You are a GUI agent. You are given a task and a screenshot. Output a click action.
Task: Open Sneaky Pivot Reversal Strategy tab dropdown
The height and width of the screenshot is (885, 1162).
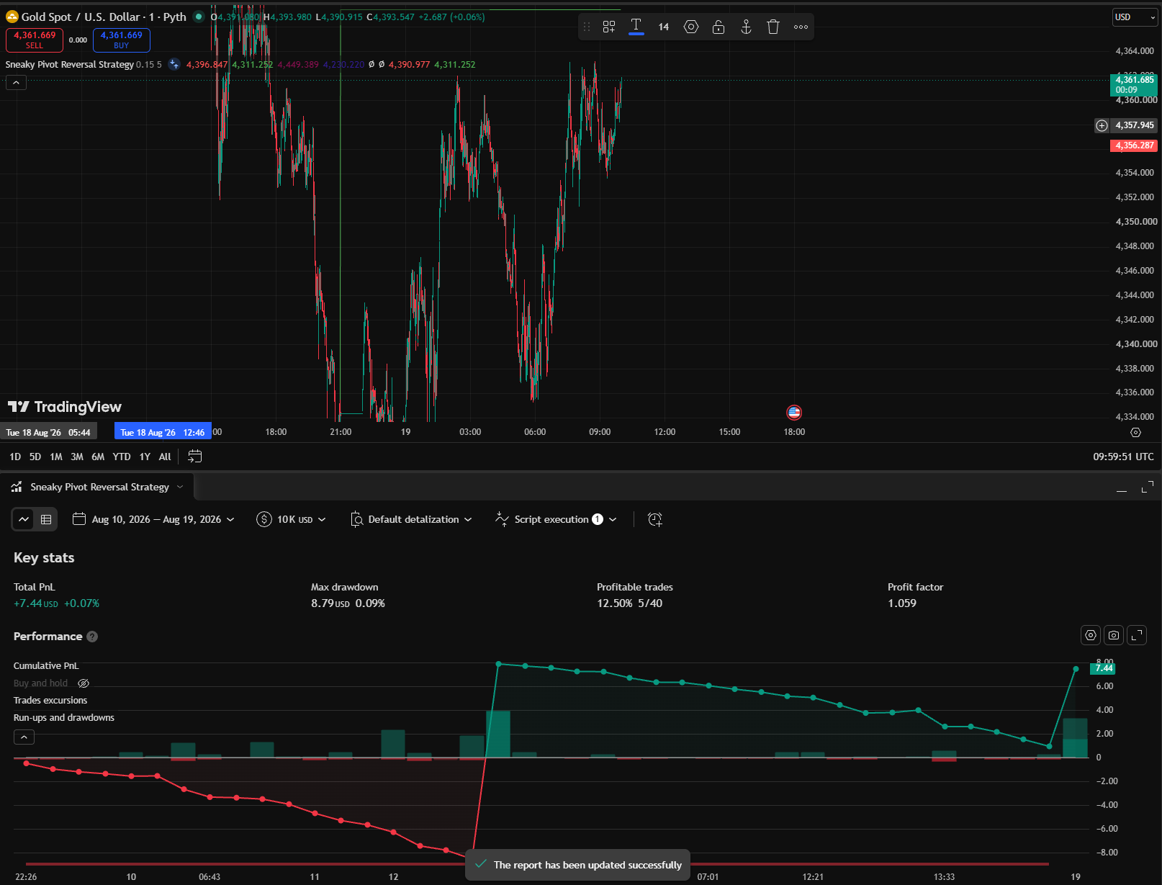click(x=180, y=487)
